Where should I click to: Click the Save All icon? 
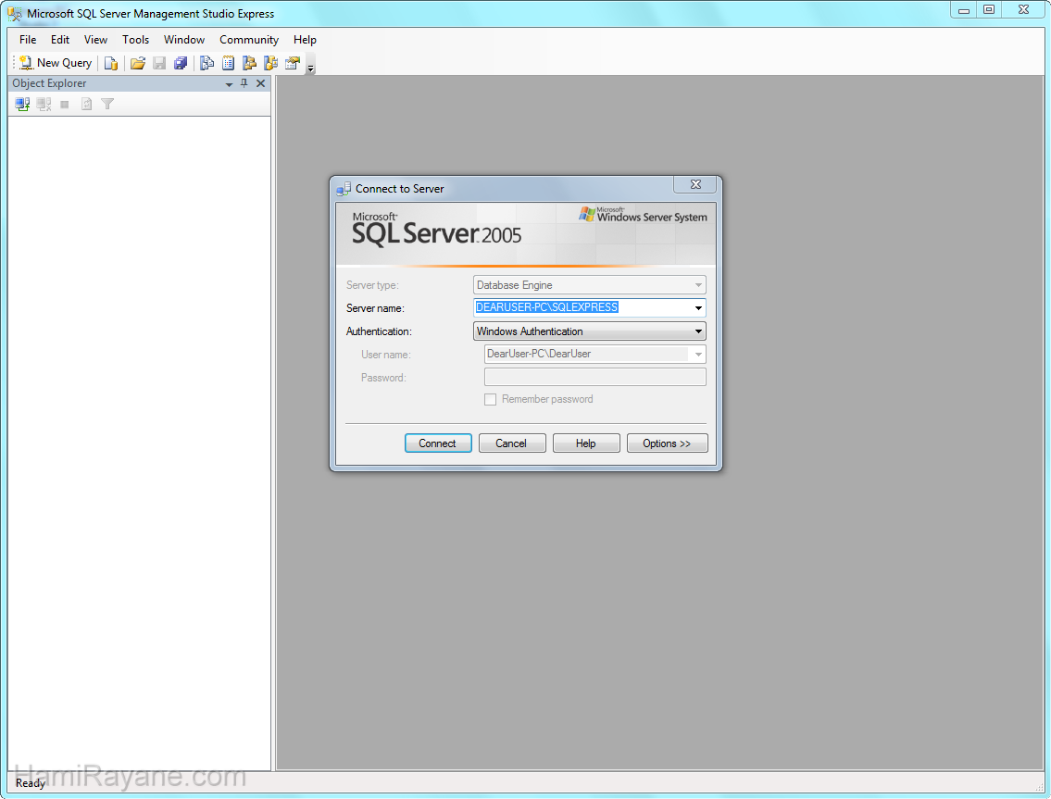coord(181,63)
